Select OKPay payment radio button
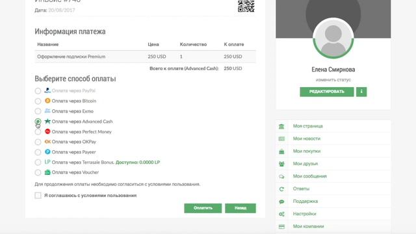 click(38, 142)
